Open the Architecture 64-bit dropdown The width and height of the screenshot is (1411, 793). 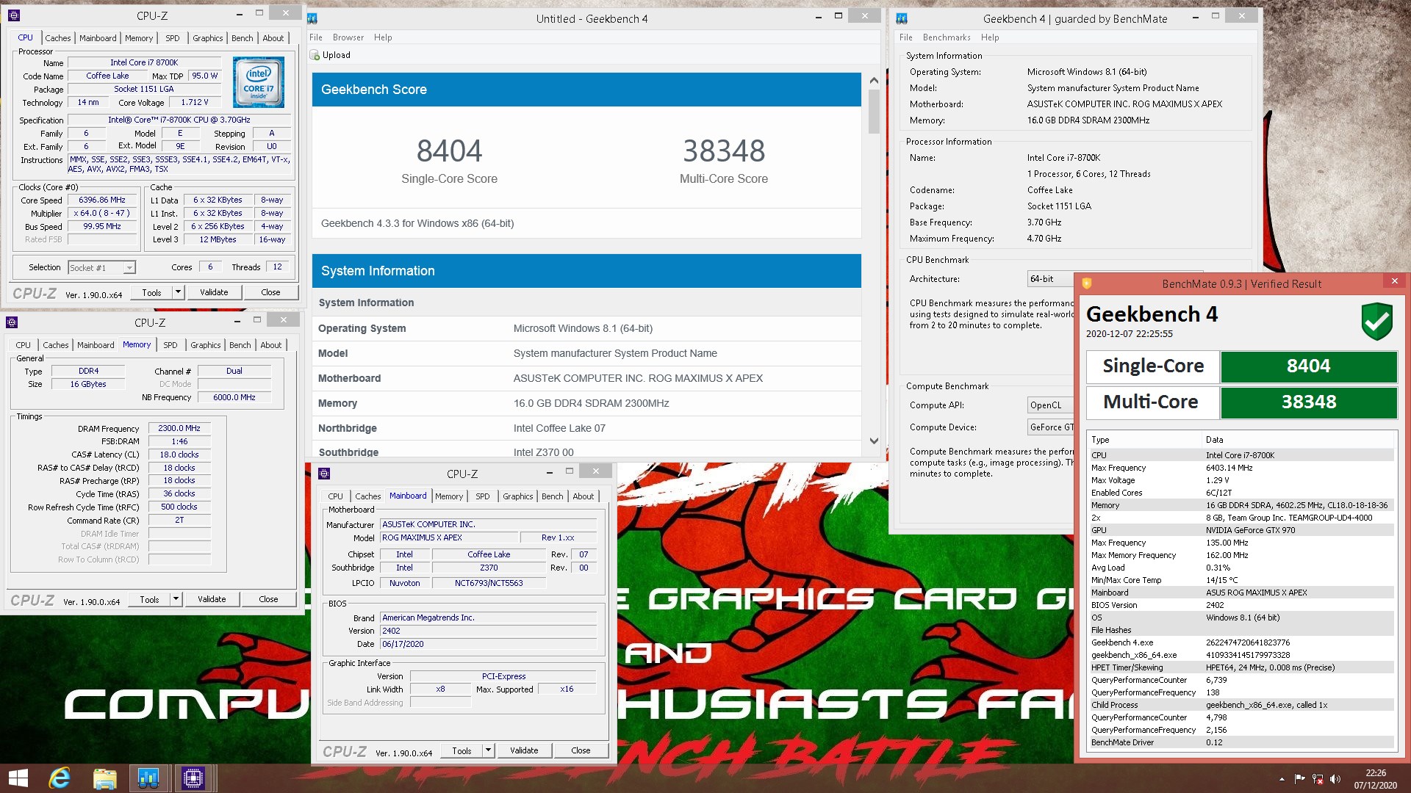point(1050,279)
